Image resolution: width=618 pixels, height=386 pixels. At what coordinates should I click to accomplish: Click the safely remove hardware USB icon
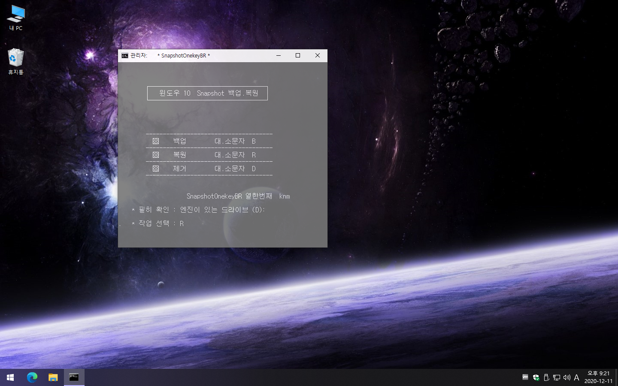(546, 377)
